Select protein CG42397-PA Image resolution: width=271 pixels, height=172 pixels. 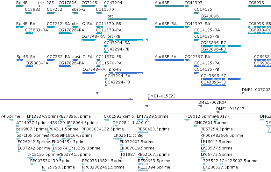point(197,56)
